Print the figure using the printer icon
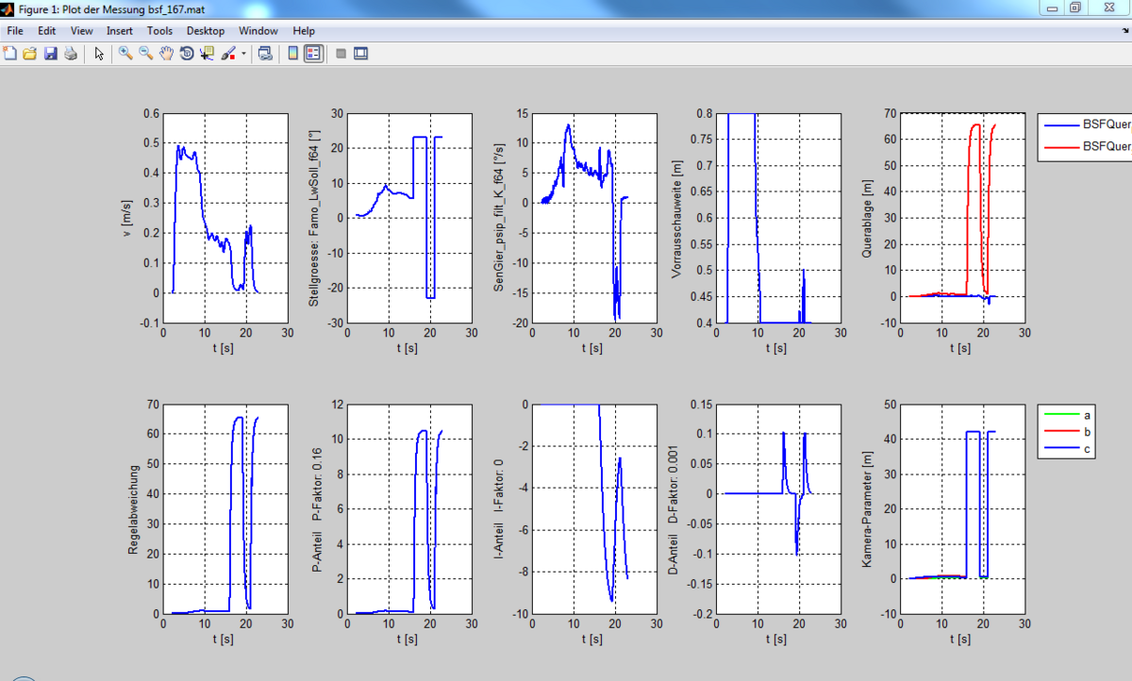This screenshot has width=1132, height=681. (x=70, y=54)
